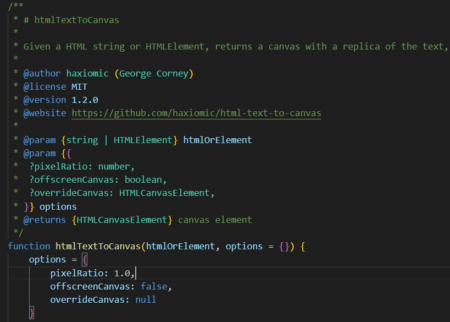Open the github.com/haxiomic/html-text-to-canvas link
Viewport: 450px width, 322px height.
pyautogui.click(x=196, y=113)
